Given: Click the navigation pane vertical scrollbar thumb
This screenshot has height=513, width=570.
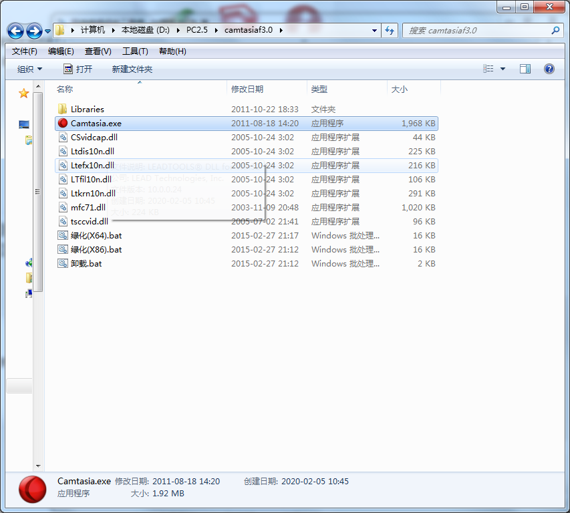Looking at the screenshot, I should [38, 192].
